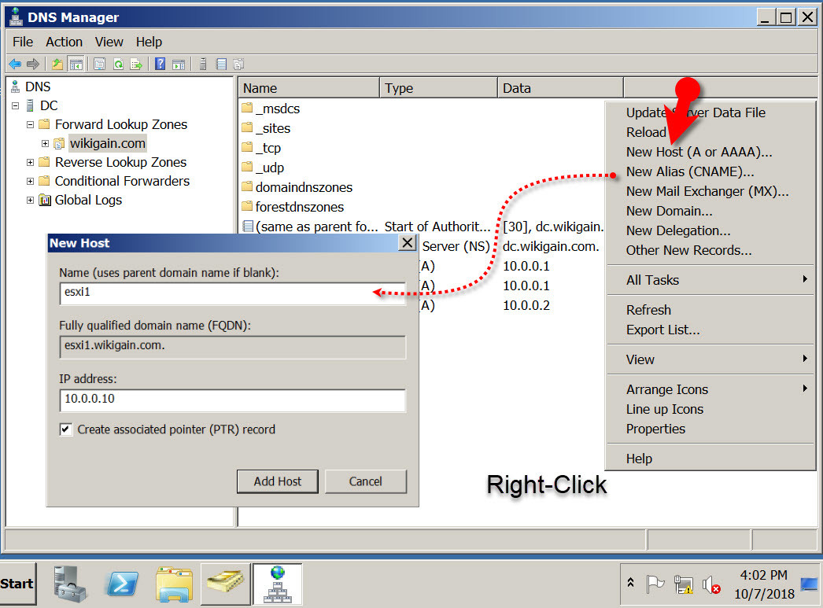Open Help with the blue question icon
Image resolution: width=823 pixels, height=608 pixels.
tap(160, 64)
